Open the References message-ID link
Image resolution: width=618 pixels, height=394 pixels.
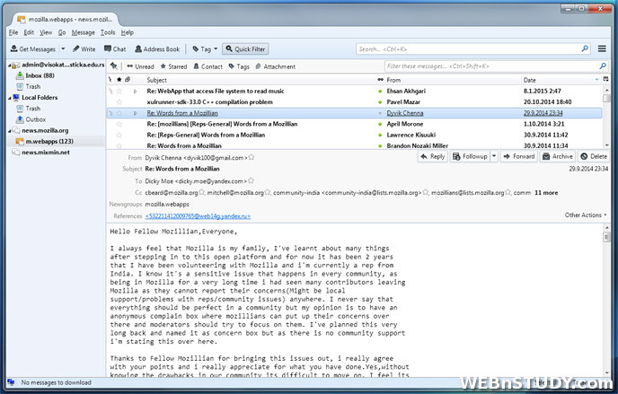(x=198, y=216)
